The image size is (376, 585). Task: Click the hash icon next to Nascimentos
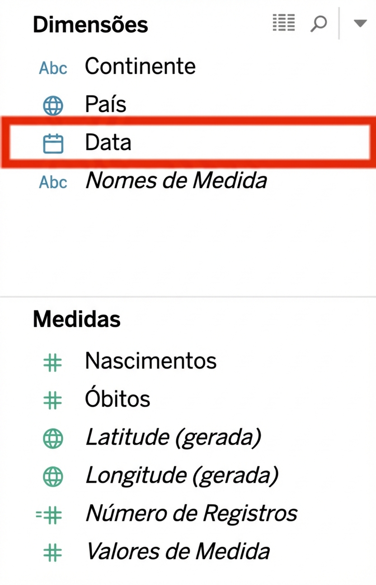tap(52, 362)
